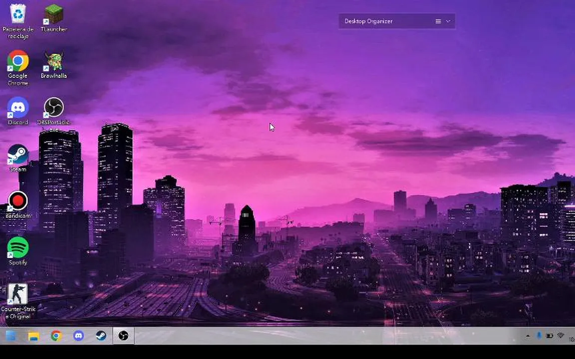
Task: Select the Counter-Strike Original desktop shortcut
Action: [x=17, y=301]
